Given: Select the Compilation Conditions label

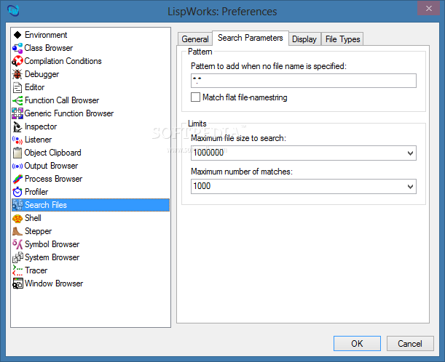Looking at the screenshot, I should 63,61.
